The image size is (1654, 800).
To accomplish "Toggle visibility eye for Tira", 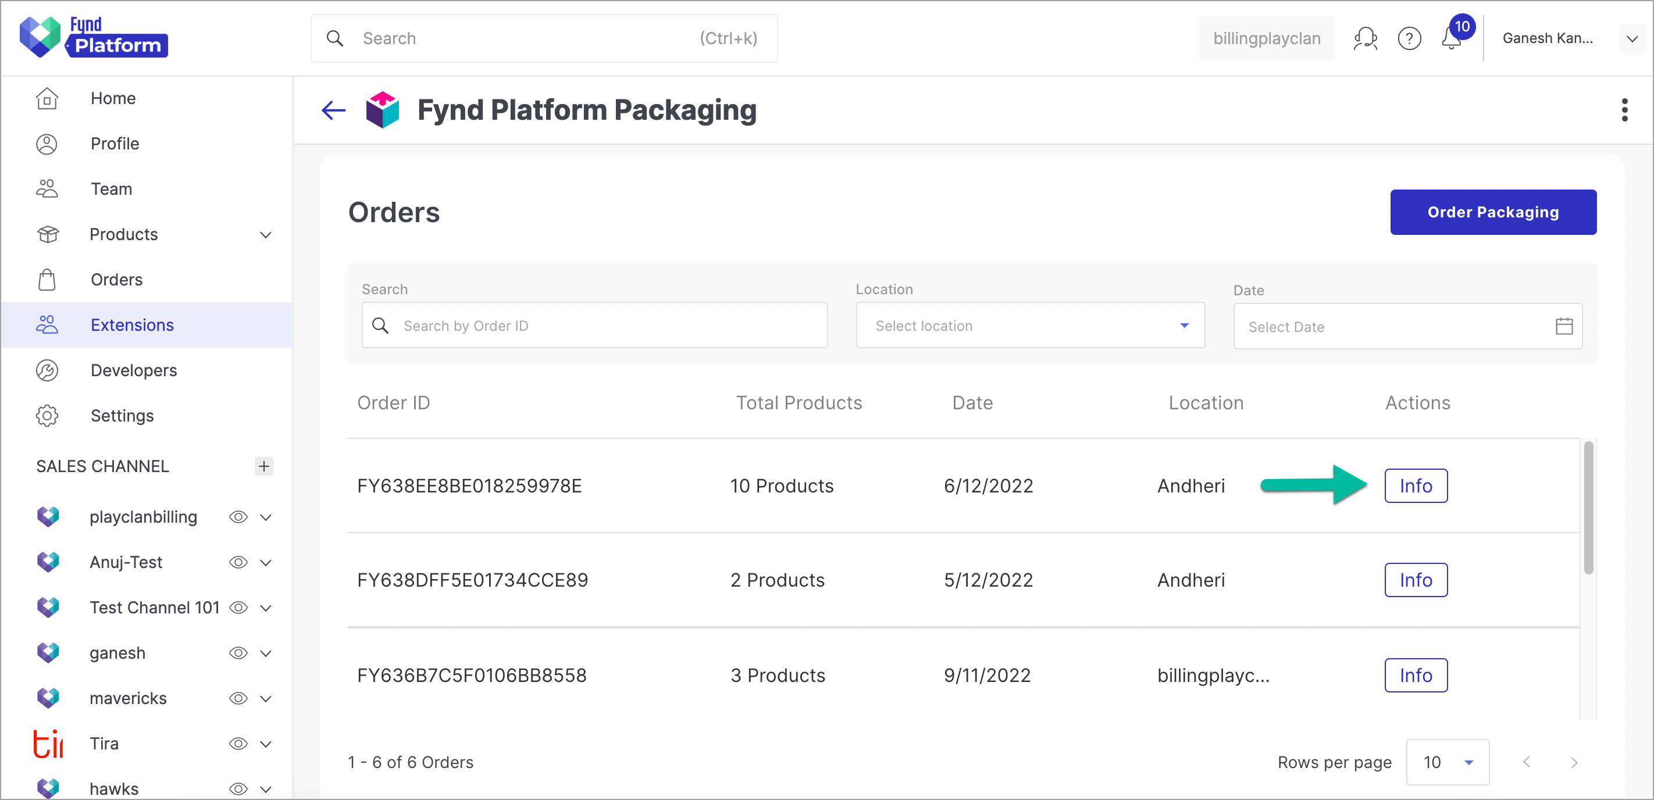I will [238, 744].
